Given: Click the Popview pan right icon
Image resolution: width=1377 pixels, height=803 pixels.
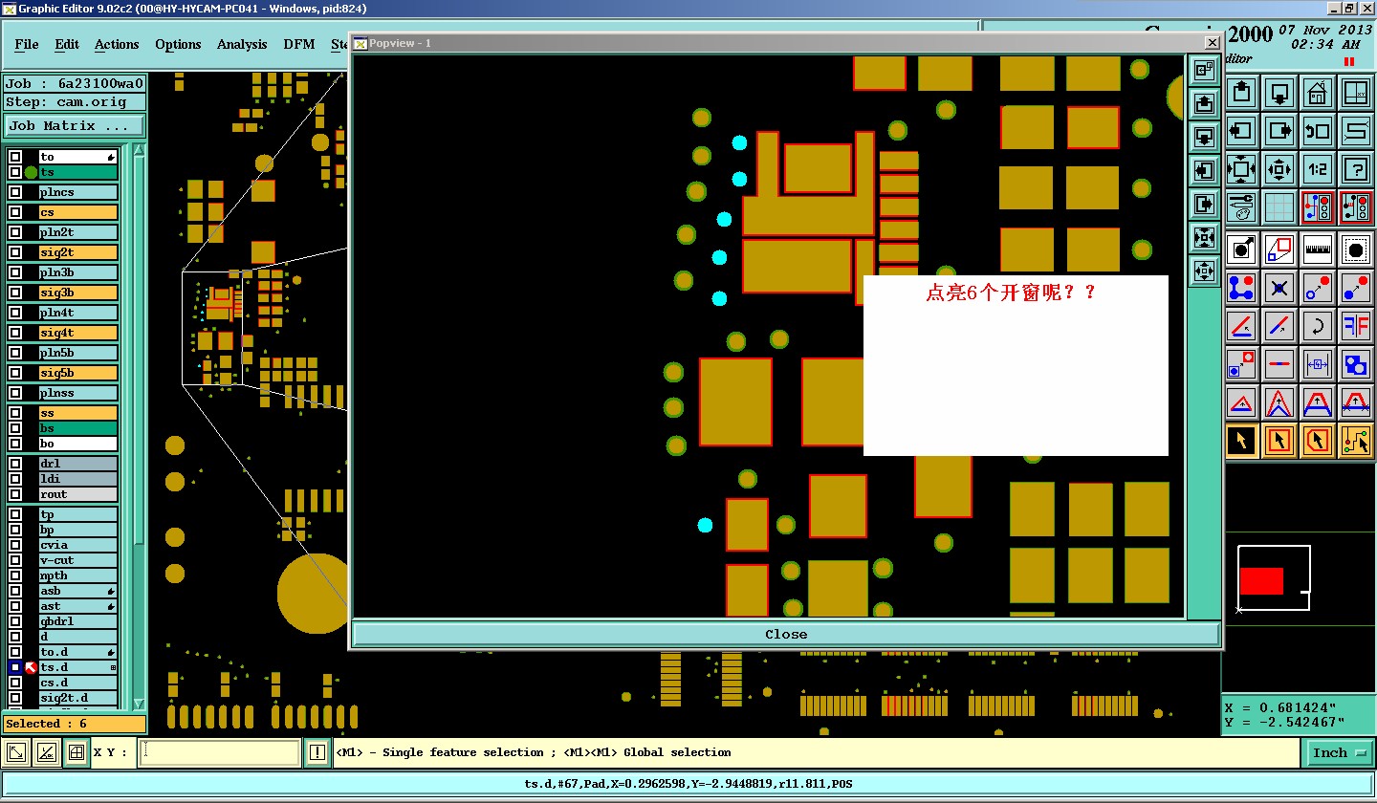Looking at the screenshot, I should point(1205,204).
